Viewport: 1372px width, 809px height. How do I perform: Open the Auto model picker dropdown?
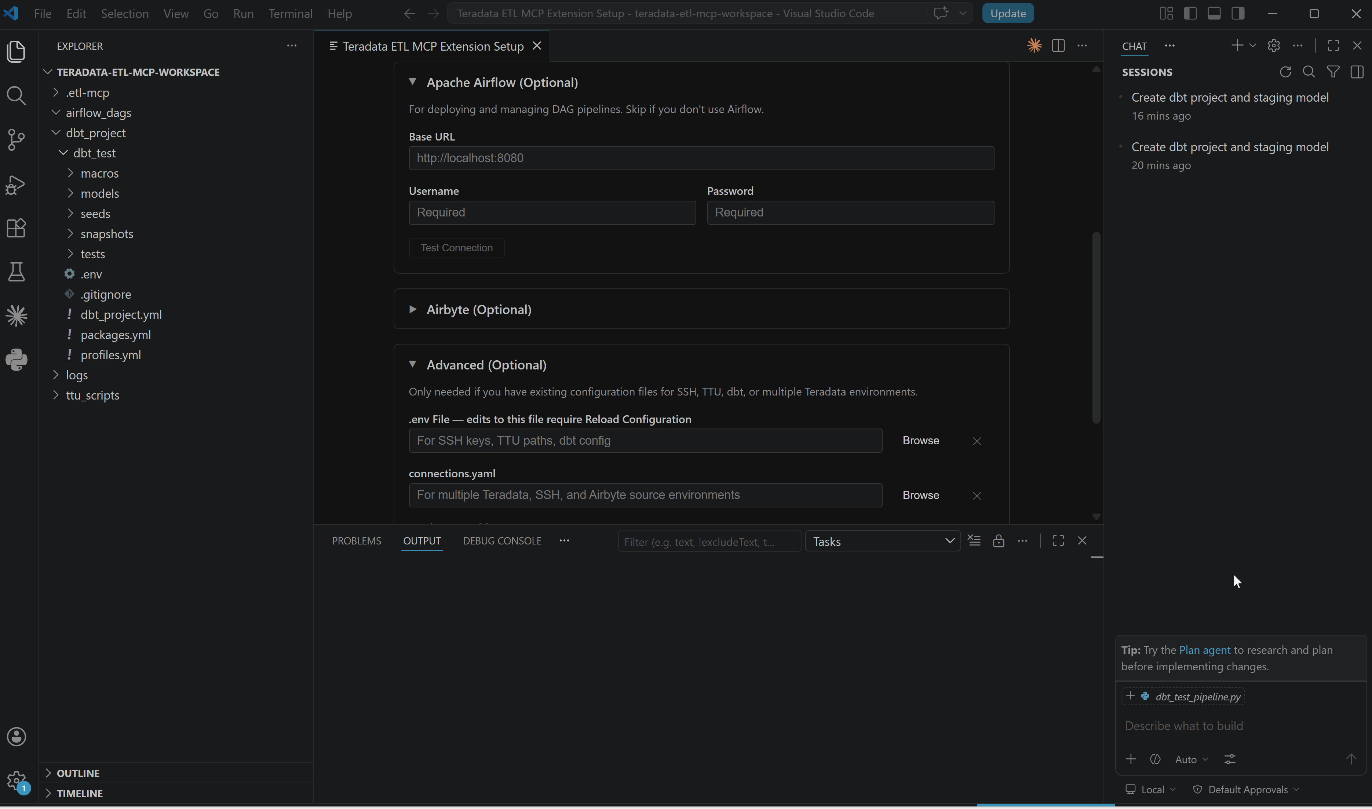coord(1192,759)
